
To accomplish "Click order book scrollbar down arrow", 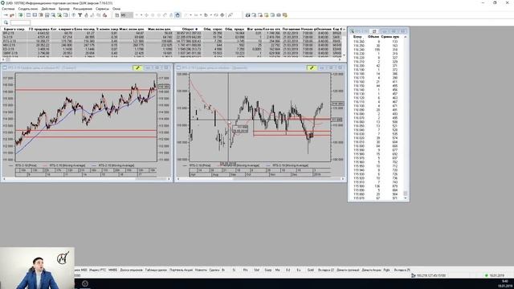I will pyautogui.click(x=406, y=198).
